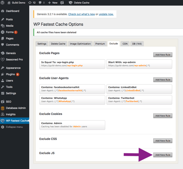Click the Users person icon
Screen dimensions: 183x169
click(2, 81)
